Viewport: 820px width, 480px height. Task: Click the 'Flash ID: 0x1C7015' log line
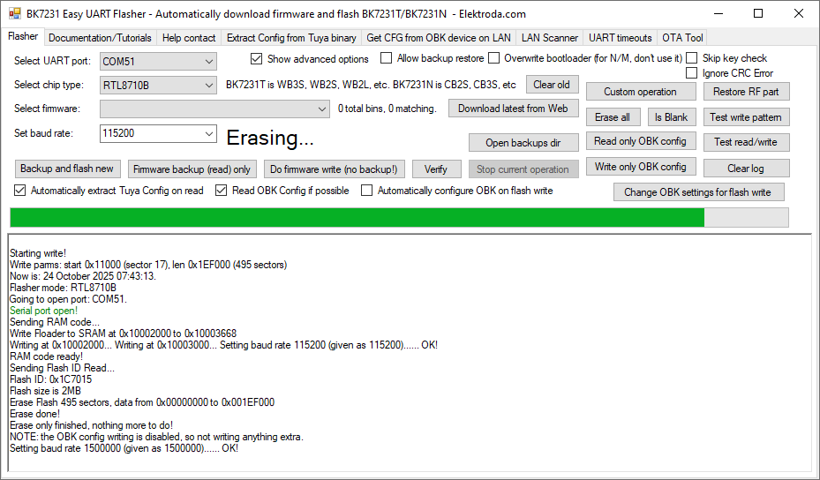pyautogui.click(x=50, y=379)
